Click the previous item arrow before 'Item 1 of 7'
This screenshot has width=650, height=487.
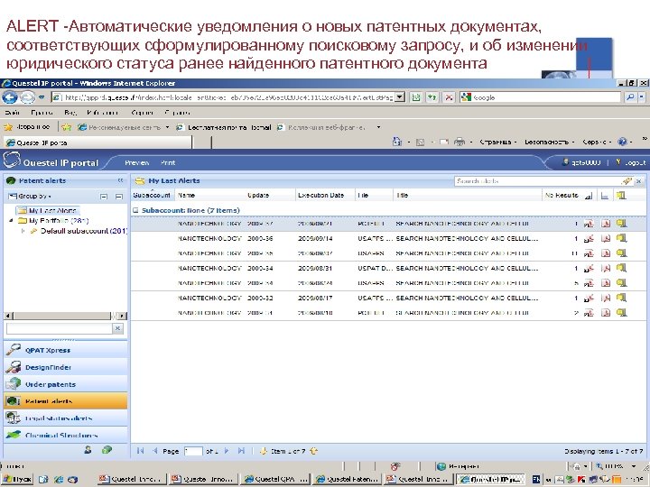pyautogui.click(x=263, y=451)
